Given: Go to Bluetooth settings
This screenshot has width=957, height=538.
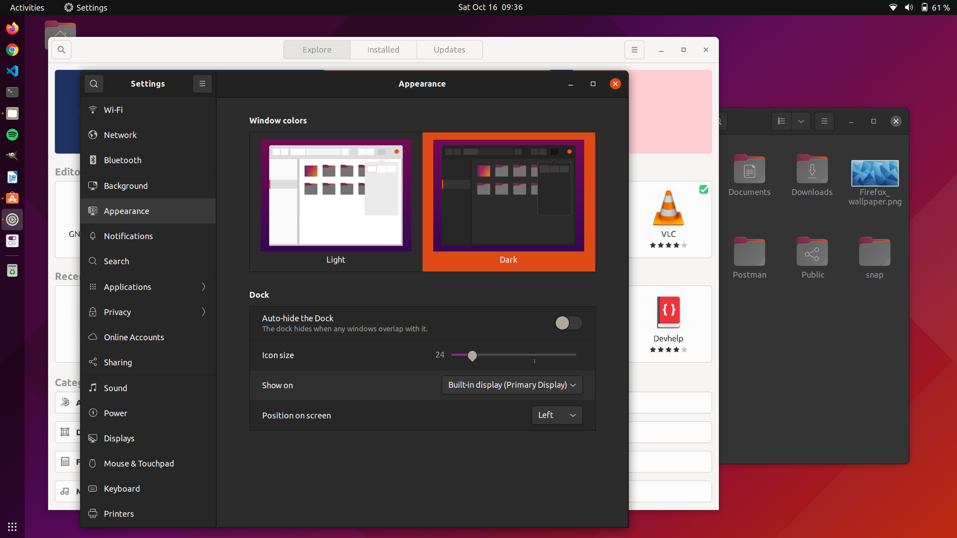Looking at the screenshot, I should [x=148, y=160].
